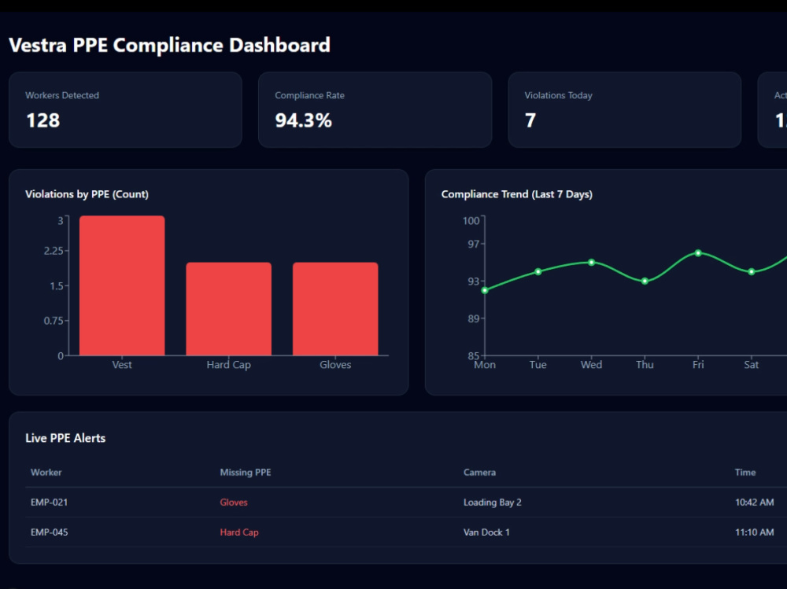Select the EMP-021 worker cell
787x589 pixels.
coord(49,502)
